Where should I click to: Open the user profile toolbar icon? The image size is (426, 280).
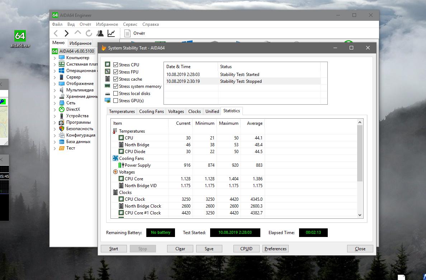tap(100, 33)
